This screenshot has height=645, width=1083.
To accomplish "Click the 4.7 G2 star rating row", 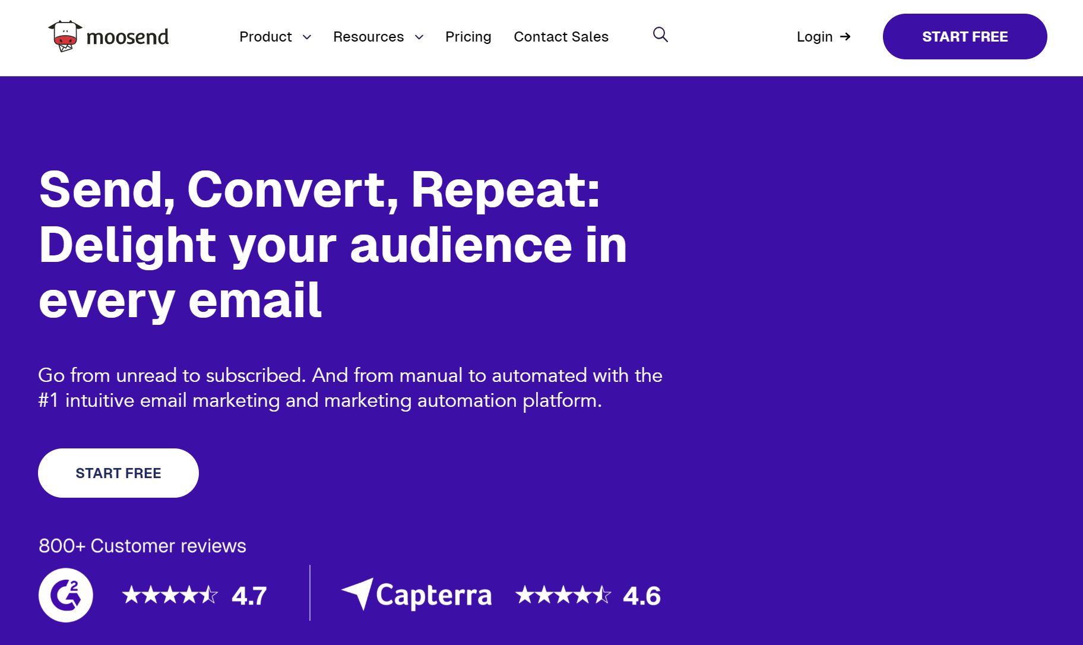I will [195, 595].
